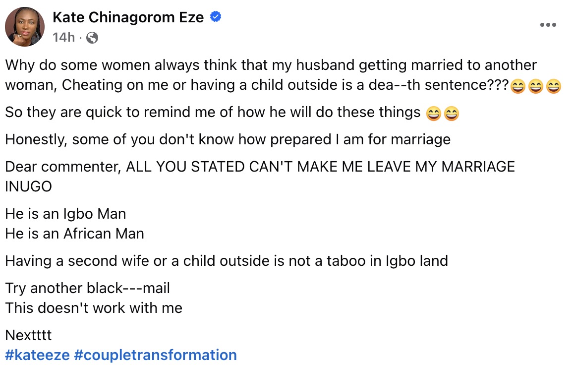
Task: Open the #coupletransformation hashtag
Action: pos(155,355)
